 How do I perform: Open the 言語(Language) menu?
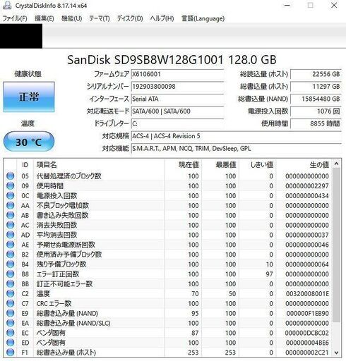tap(203, 18)
